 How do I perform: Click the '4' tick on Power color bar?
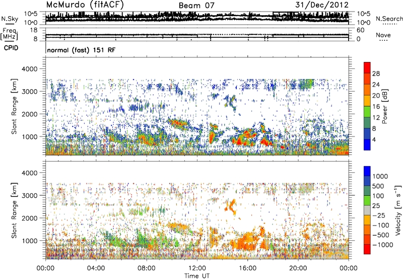[374, 139]
